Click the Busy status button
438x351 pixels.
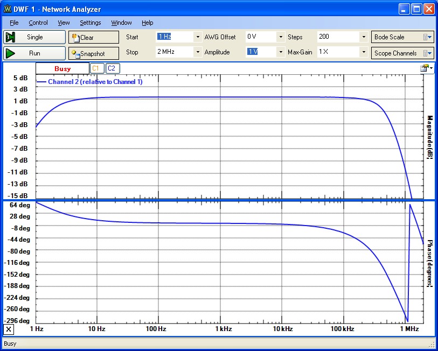pyautogui.click(x=62, y=69)
